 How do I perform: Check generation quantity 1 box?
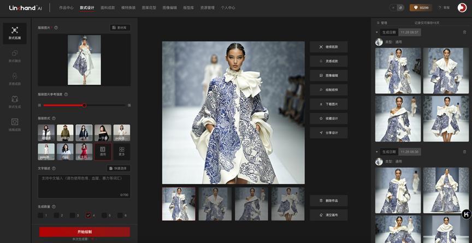(41, 215)
